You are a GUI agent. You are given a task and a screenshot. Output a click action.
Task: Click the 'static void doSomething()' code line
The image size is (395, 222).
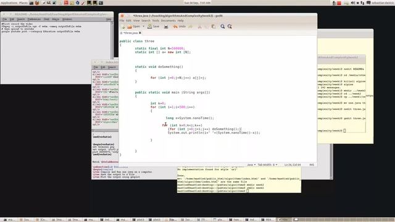point(159,67)
